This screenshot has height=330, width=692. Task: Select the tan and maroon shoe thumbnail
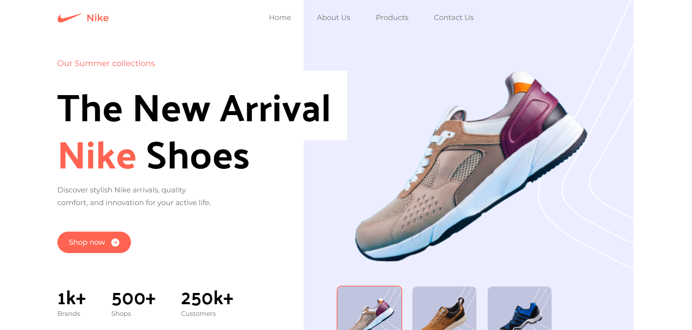click(x=369, y=308)
